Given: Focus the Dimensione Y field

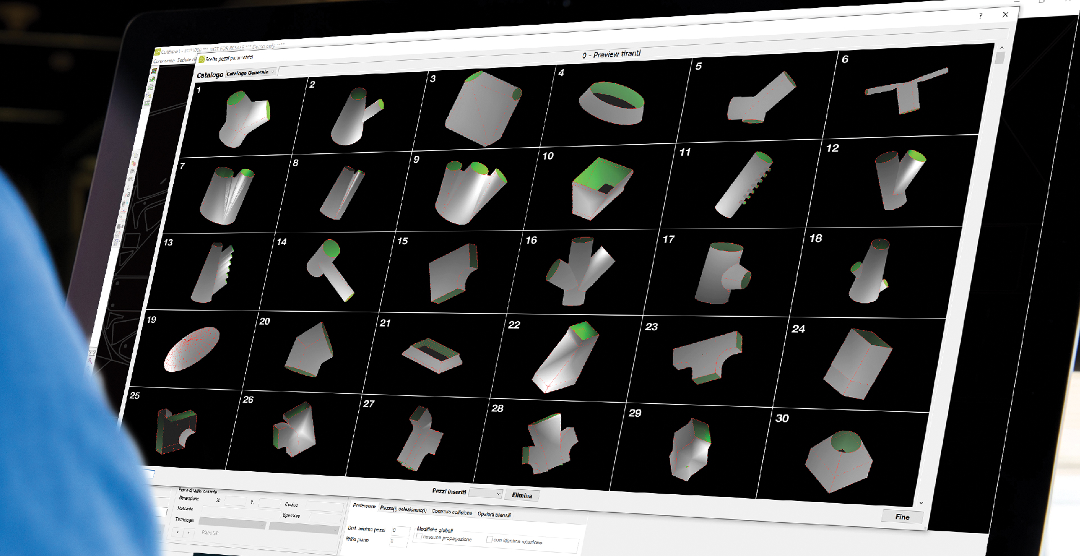Looking at the screenshot, I should (269, 503).
